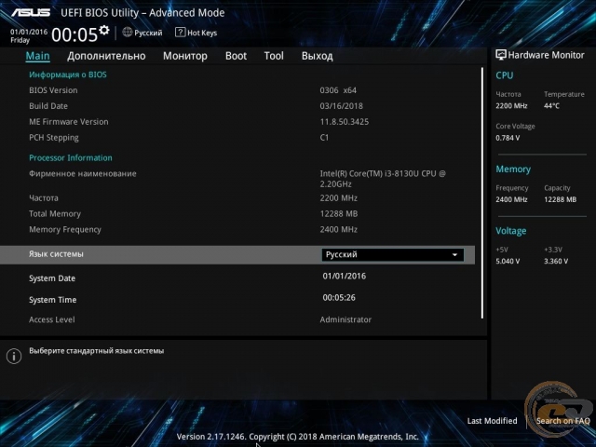Open the Монитор tab

(x=185, y=56)
